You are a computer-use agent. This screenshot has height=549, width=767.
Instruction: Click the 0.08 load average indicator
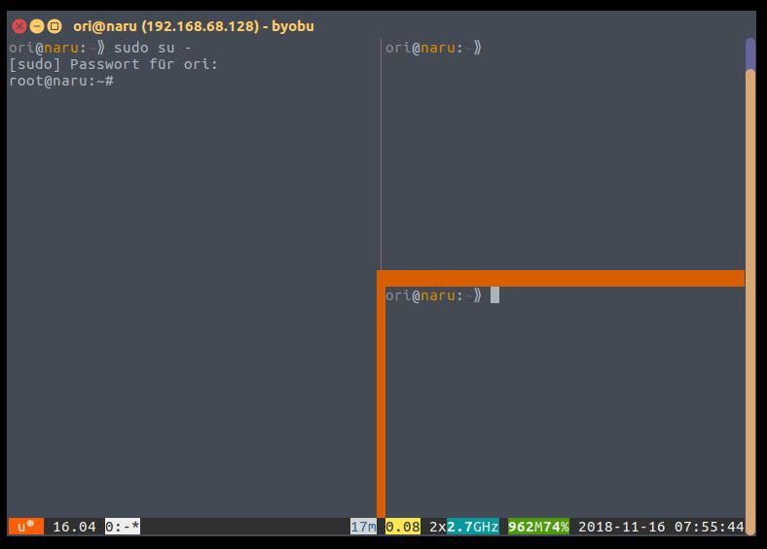coord(403,527)
